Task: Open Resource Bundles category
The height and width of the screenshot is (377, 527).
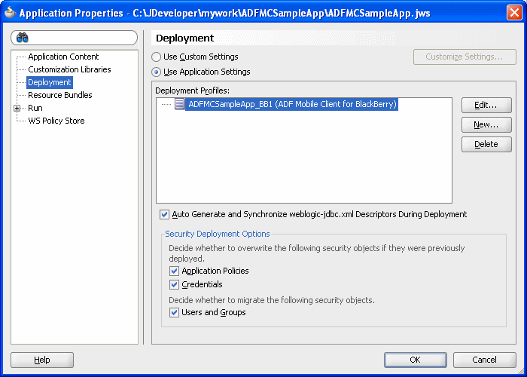Action: pyautogui.click(x=59, y=95)
